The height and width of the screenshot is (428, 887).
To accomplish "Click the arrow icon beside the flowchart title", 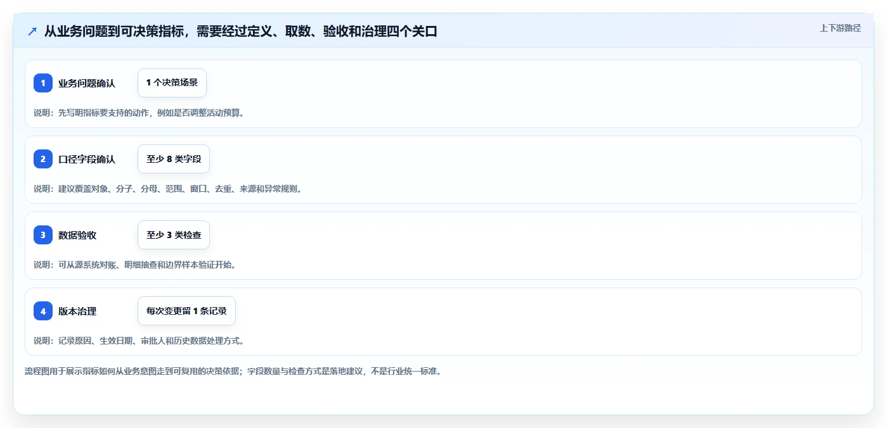I will (x=32, y=31).
